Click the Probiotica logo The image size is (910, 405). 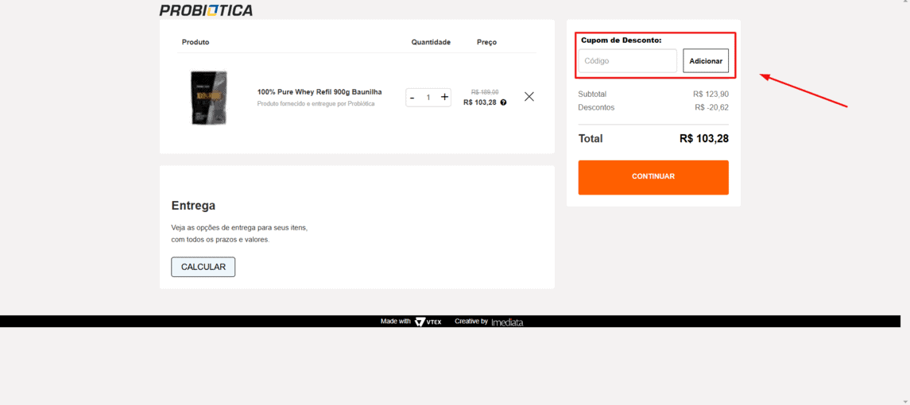pos(206,10)
